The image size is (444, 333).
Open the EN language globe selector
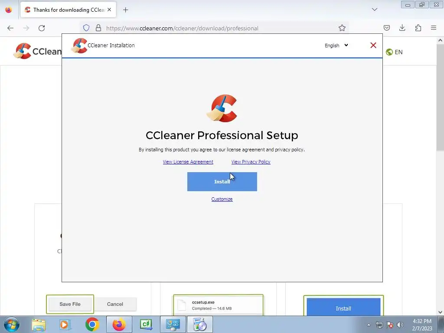[394, 52]
